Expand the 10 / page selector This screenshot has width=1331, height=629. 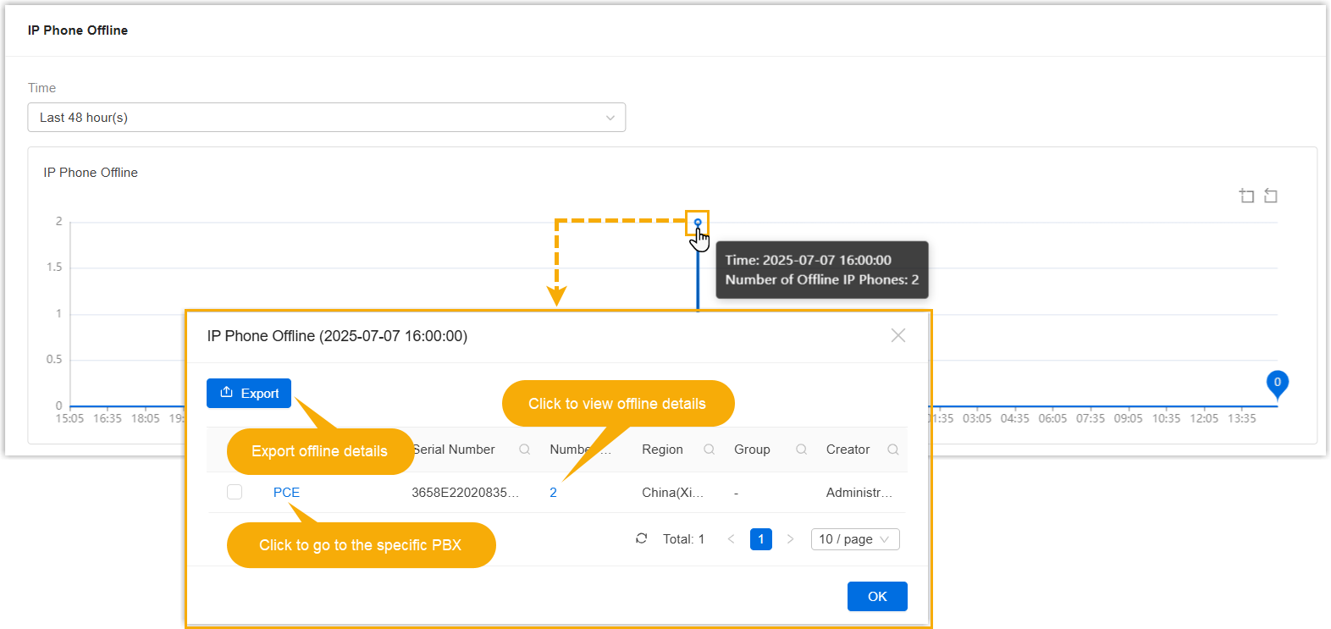pos(855,539)
